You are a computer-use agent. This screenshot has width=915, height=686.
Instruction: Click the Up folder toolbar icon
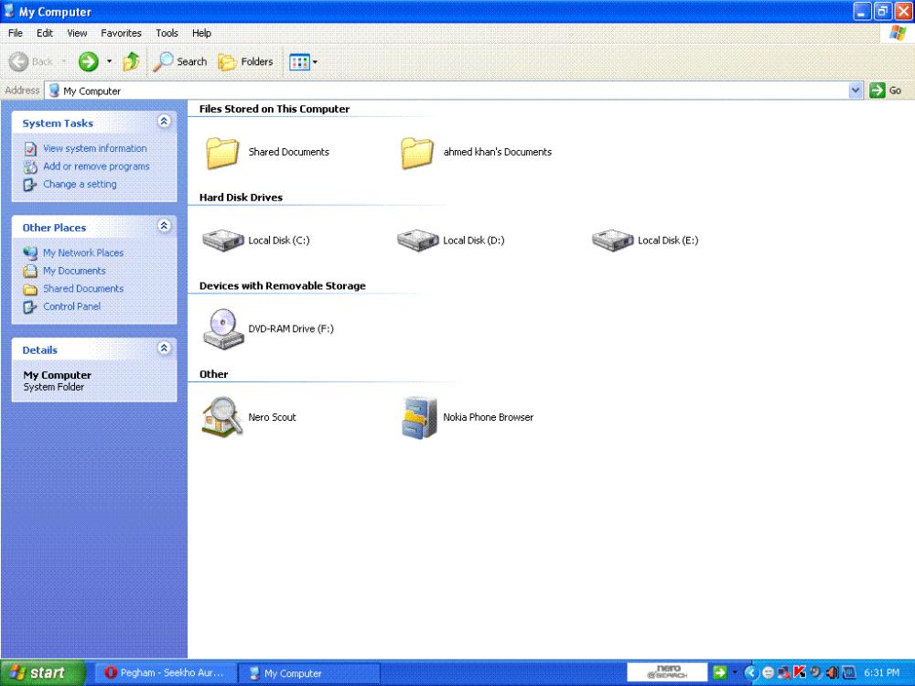click(x=131, y=61)
